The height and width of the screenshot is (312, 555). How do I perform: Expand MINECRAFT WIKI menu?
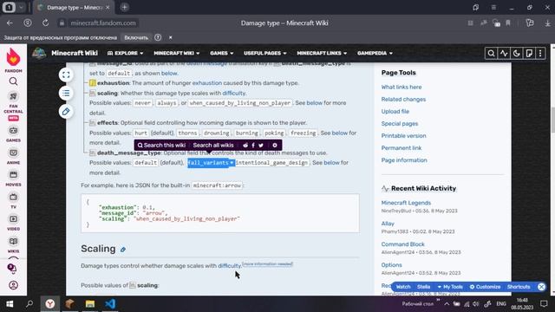pyautogui.click(x=177, y=53)
